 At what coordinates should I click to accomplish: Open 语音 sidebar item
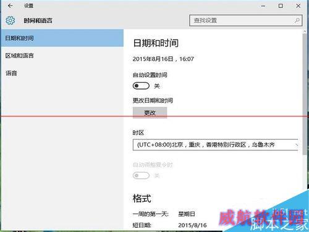coord(62,73)
